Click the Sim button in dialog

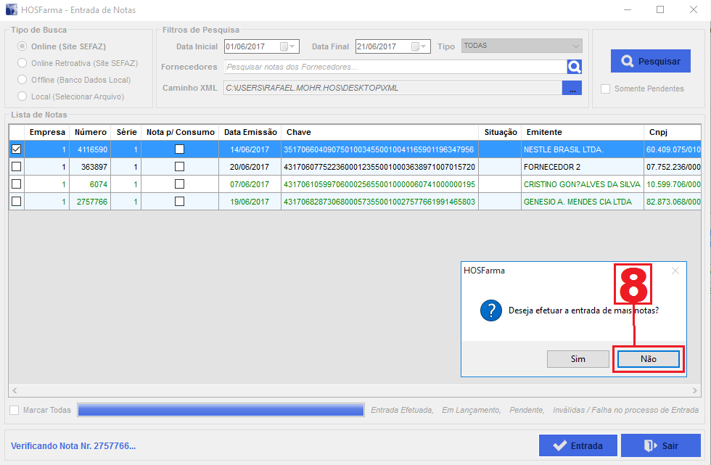click(578, 359)
